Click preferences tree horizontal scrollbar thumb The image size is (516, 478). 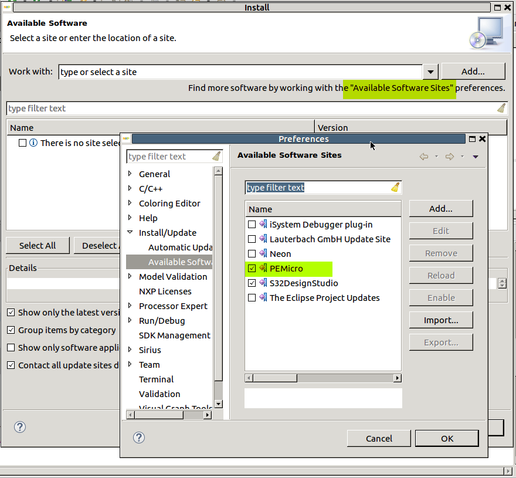(x=159, y=415)
